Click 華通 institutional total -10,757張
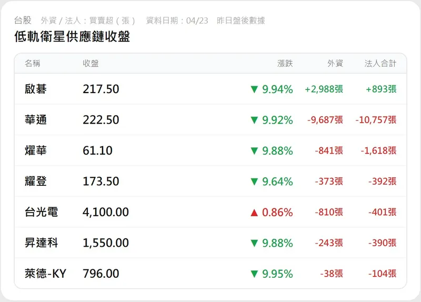This screenshot has height=302, width=421. (376, 120)
